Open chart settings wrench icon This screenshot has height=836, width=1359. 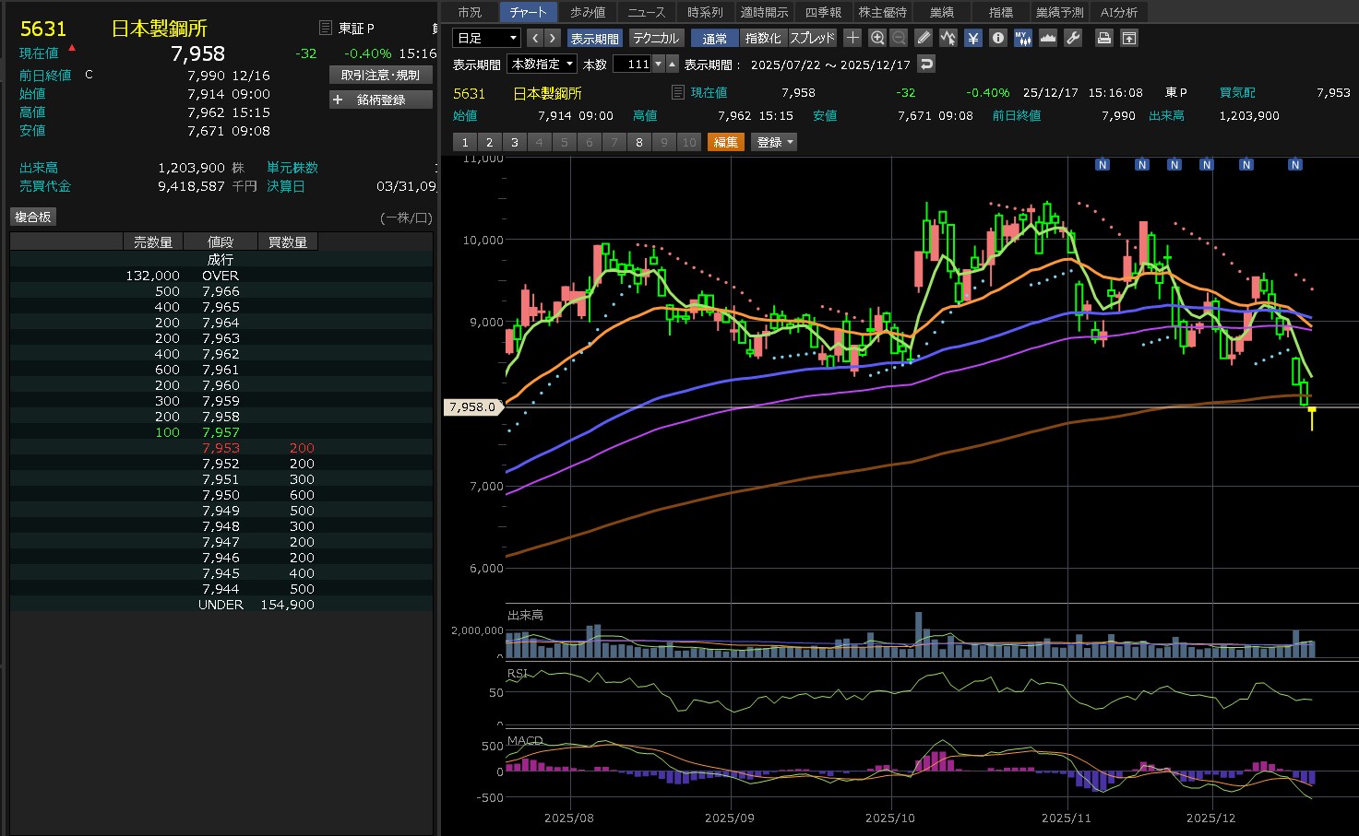[x=1072, y=38]
